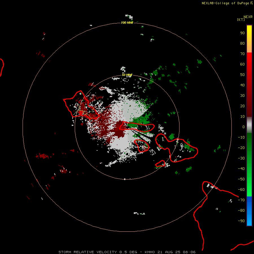Select the 50 NMI range ring label
Screen dimensions: 254x254
[127, 75]
